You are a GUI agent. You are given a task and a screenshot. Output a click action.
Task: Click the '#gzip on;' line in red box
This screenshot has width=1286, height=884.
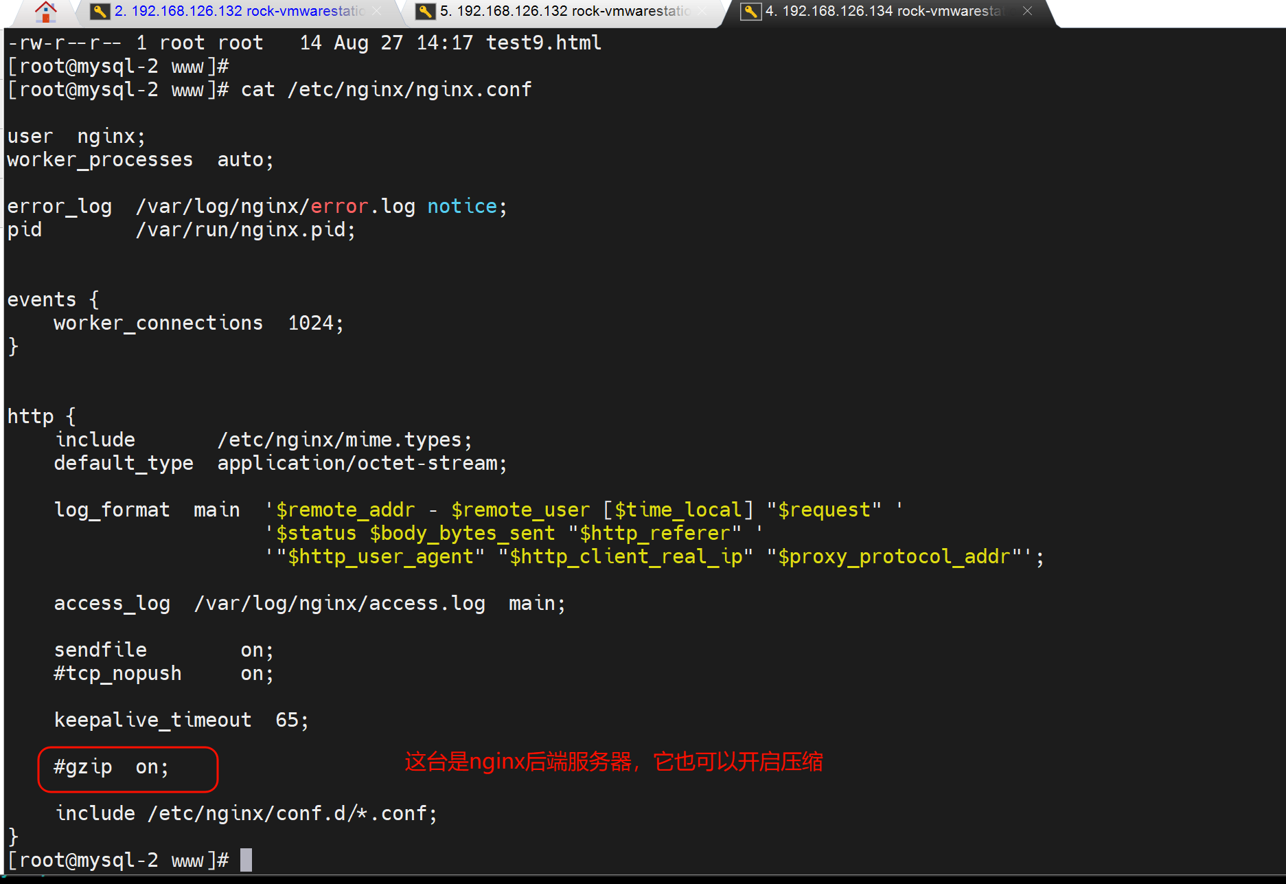pos(111,767)
